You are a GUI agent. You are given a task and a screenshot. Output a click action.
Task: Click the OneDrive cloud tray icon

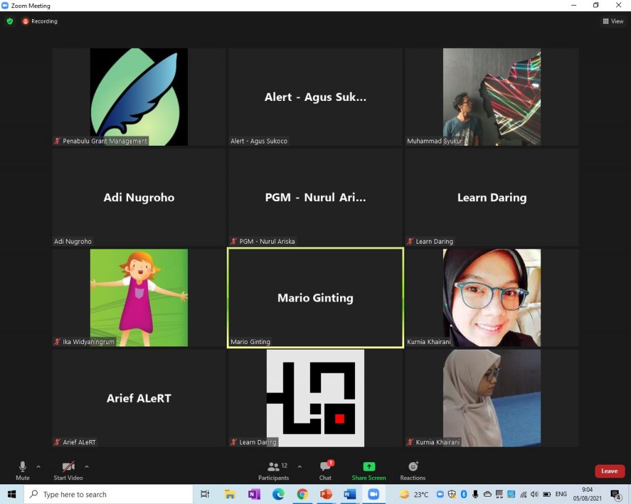pos(487,494)
